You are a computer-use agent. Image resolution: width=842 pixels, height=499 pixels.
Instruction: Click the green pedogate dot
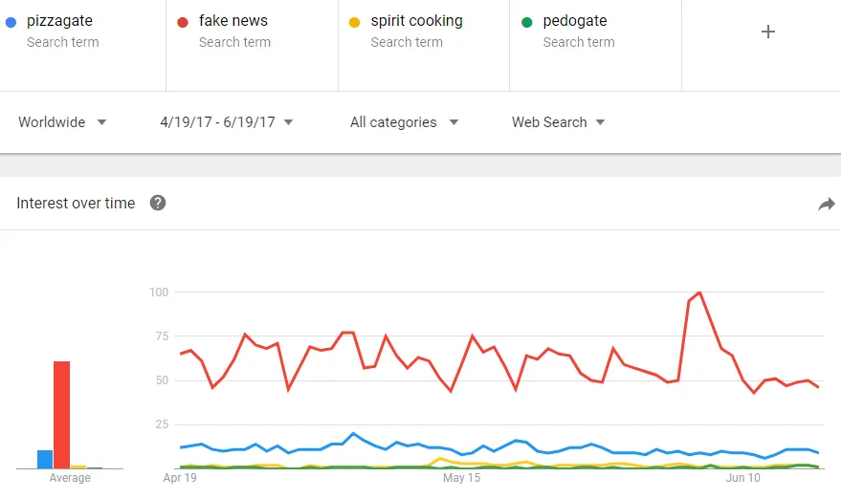[x=527, y=22]
